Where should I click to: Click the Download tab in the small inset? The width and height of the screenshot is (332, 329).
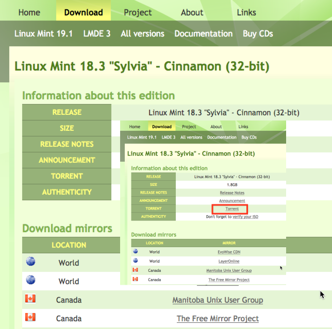(162, 127)
